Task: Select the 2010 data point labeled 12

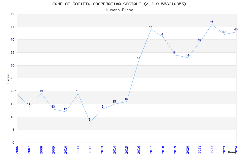Action: tap(65, 109)
